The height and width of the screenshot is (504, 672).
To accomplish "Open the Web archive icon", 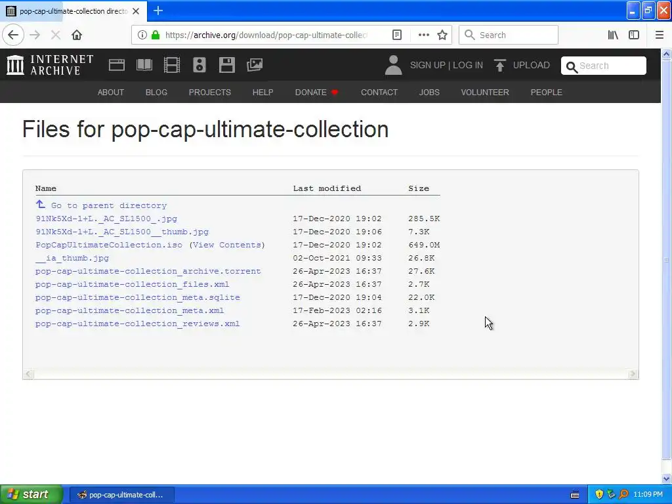I will [x=117, y=65].
